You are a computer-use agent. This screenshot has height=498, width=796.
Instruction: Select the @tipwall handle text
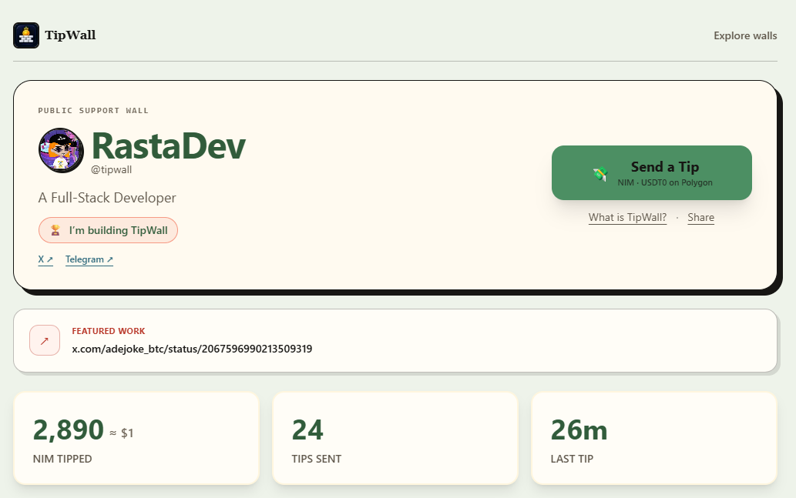111,170
